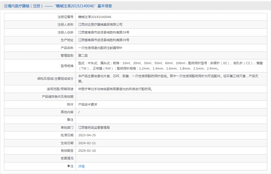Click approval department 江西省药品监督管理局
The height and width of the screenshot is (174, 271).
(94, 128)
